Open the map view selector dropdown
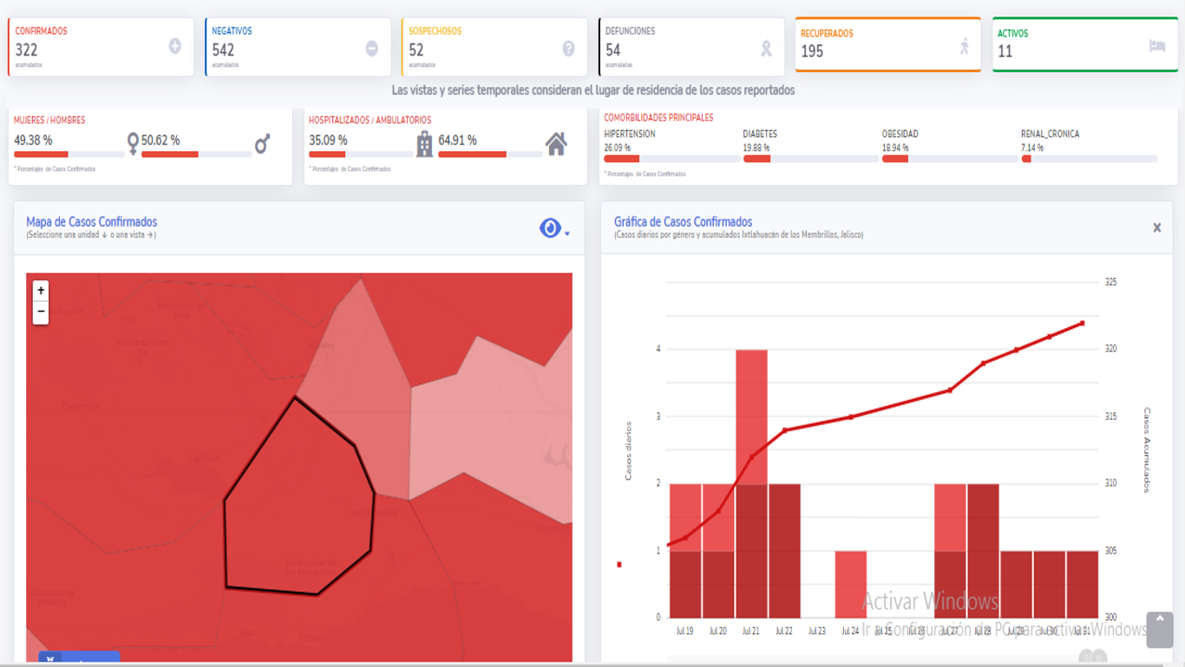 click(553, 228)
